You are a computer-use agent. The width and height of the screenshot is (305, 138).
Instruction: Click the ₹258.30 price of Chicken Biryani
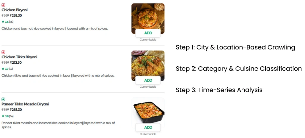(16, 15)
